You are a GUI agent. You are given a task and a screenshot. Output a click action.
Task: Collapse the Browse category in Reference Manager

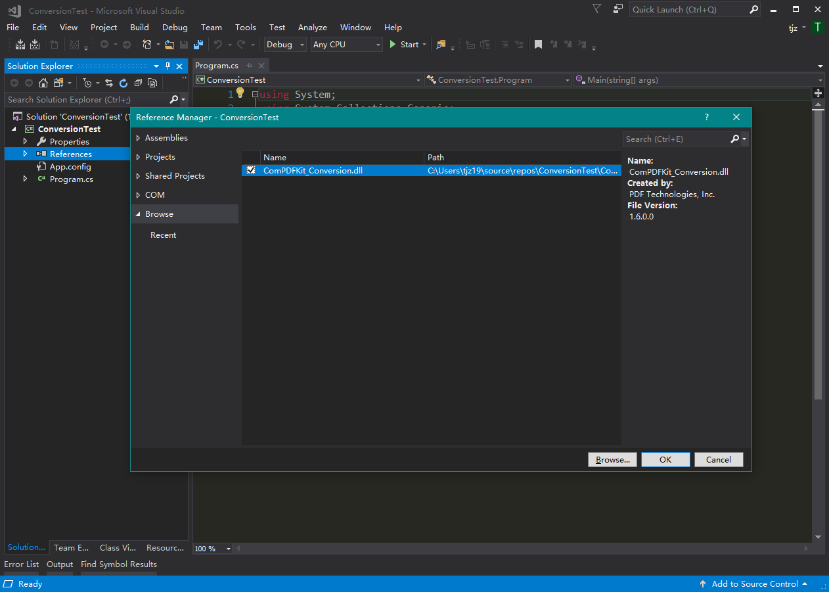[x=139, y=214]
